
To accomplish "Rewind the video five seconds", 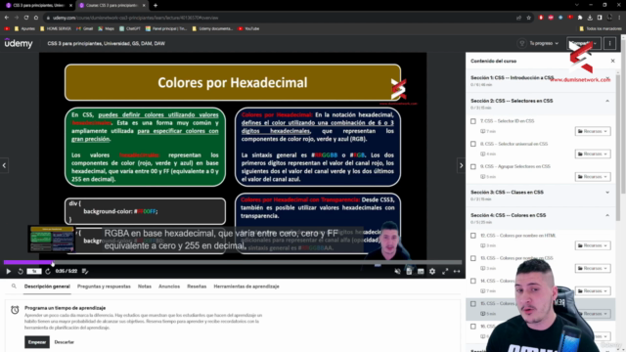I will coord(21,272).
